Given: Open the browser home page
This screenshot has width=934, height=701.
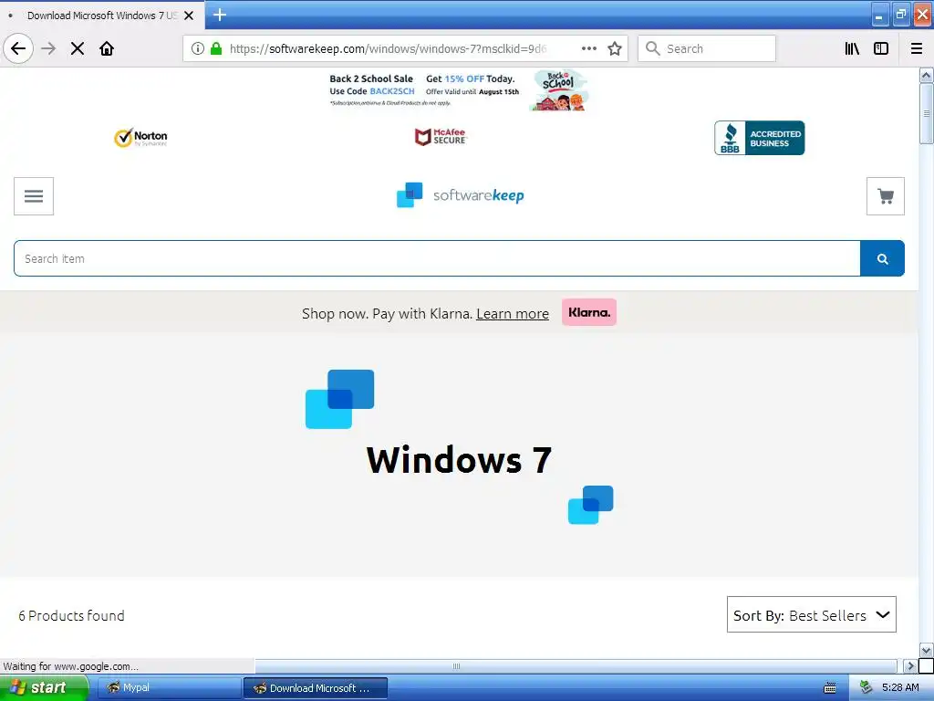Looking at the screenshot, I should tap(107, 49).
